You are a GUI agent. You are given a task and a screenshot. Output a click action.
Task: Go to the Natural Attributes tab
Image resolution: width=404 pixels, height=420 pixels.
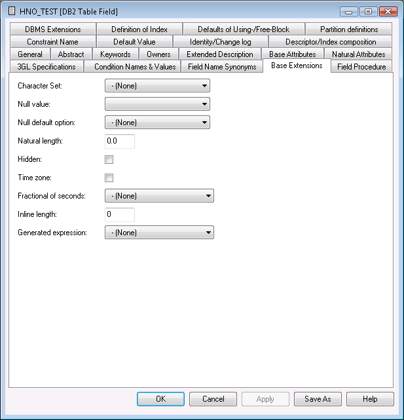pos(358,54)
